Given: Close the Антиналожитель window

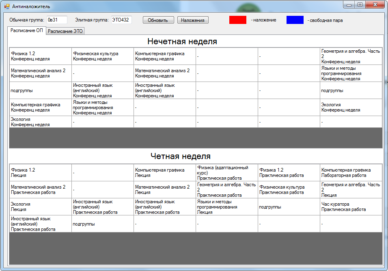Looking at the screenshot, I should pyautogui.click(x=375, y=5).
